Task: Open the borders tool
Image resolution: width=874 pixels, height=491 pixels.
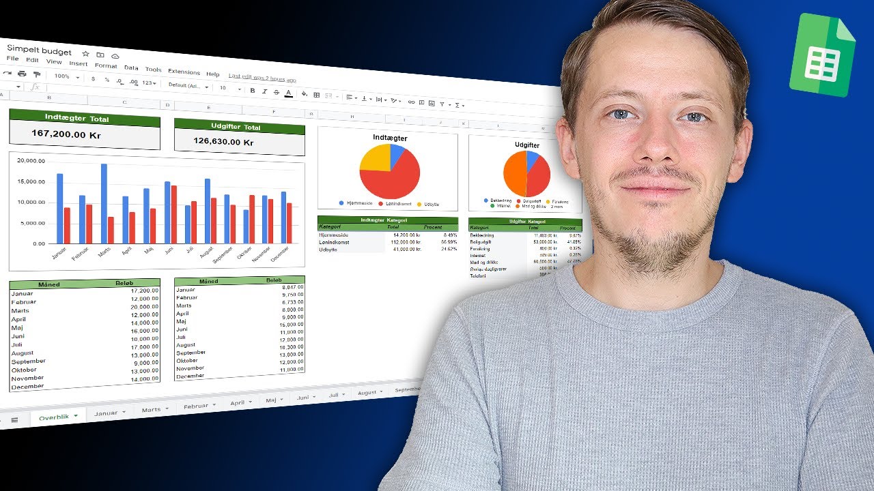Action: [x=316, y=95]
